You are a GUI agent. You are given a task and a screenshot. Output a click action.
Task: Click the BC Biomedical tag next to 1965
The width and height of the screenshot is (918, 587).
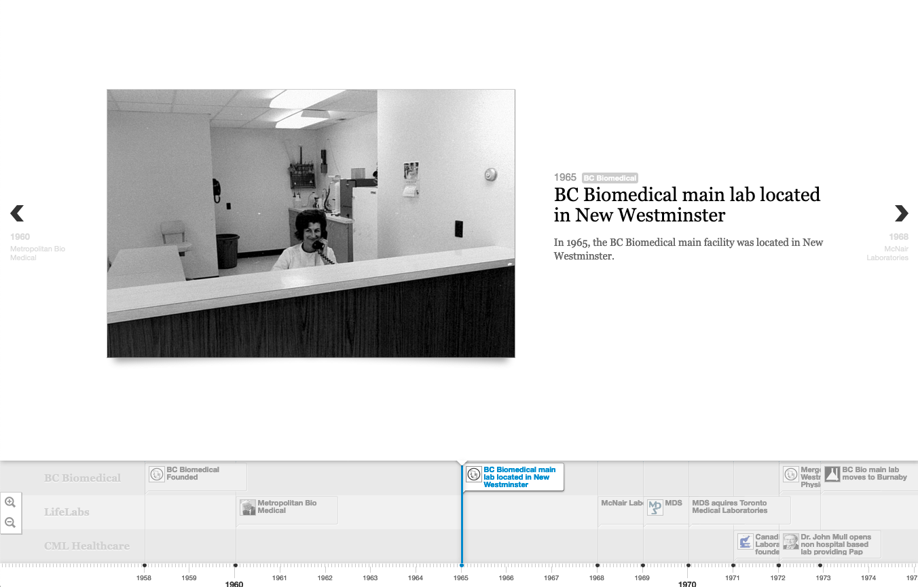(610, 178)
